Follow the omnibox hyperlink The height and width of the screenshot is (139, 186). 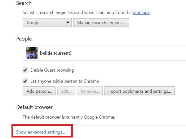(141, 13)
